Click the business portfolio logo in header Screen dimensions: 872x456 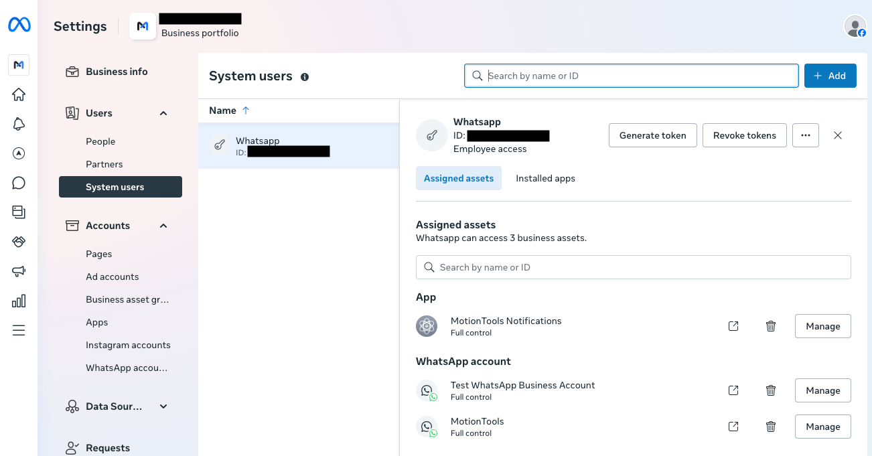pyautogui.click(x=143, y=26)
